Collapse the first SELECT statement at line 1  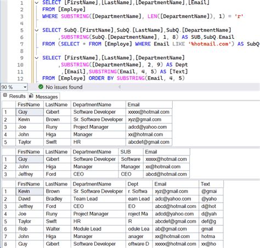tap(37, 3)
